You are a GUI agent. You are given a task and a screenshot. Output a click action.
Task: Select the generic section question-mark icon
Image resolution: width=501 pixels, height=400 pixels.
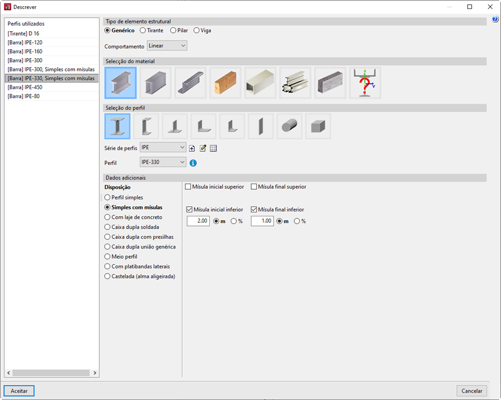(x=365, y=82)
